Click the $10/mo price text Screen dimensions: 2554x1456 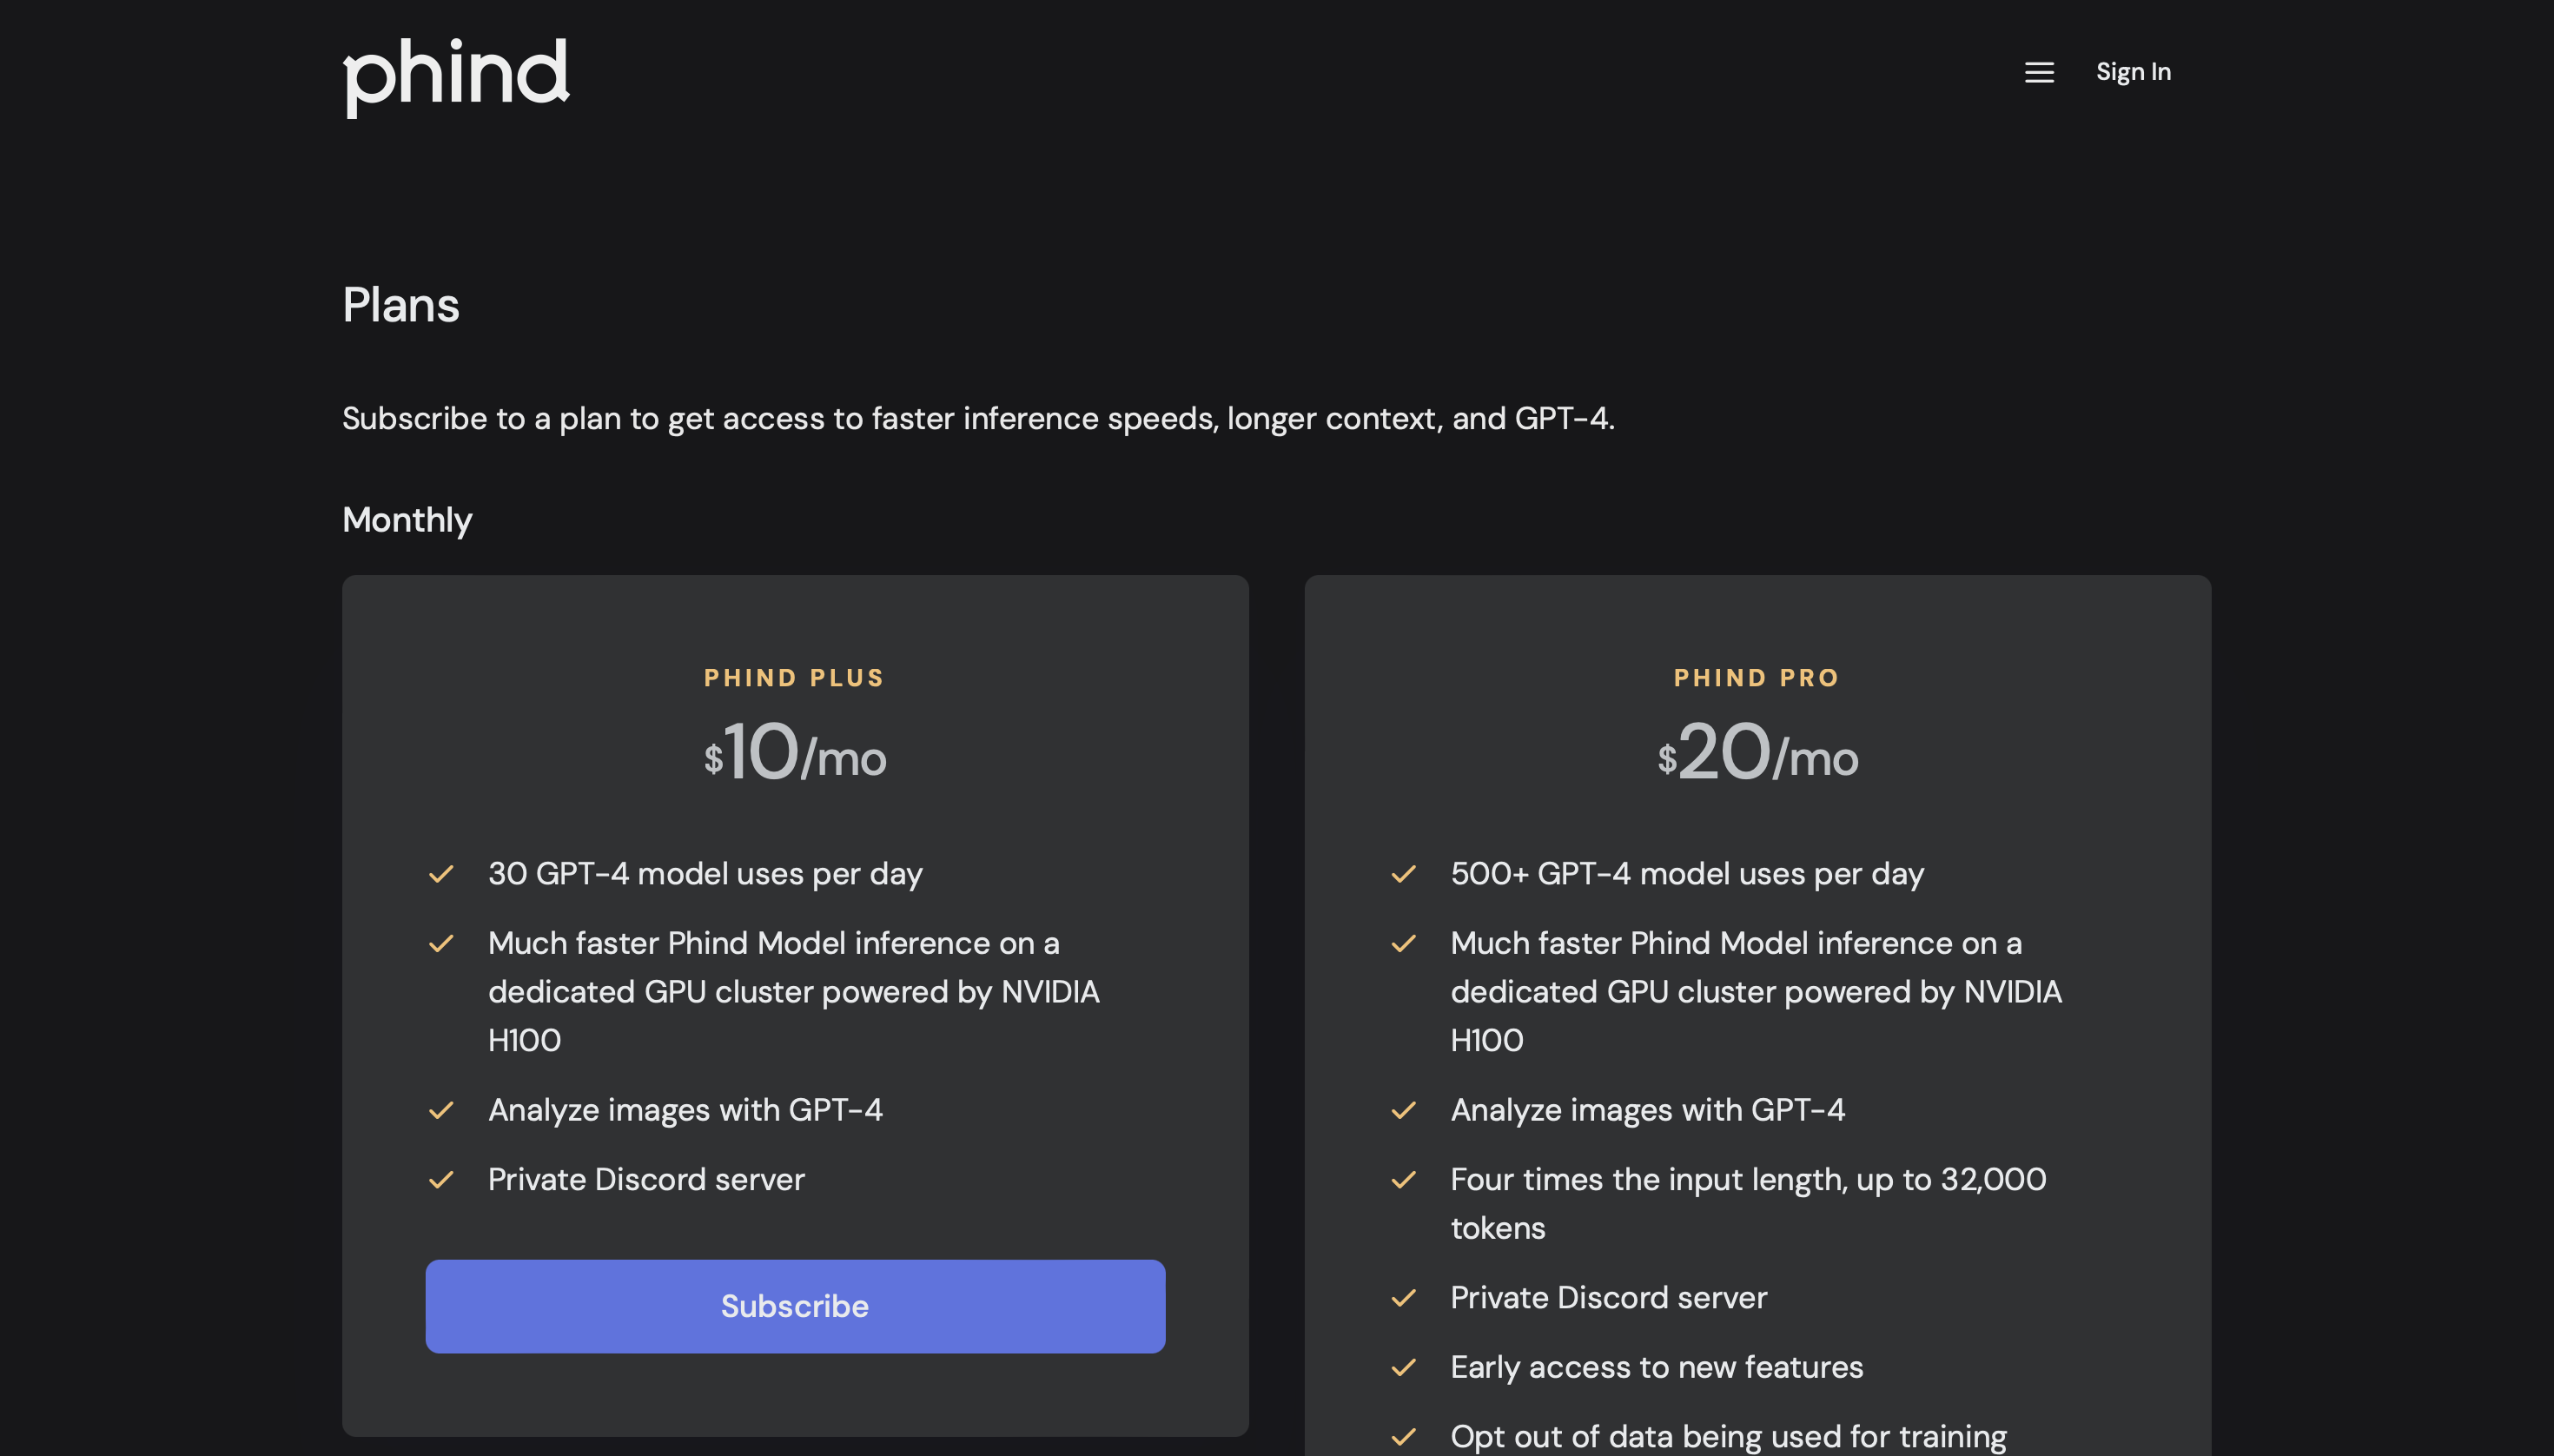click(x=795, y=755)
